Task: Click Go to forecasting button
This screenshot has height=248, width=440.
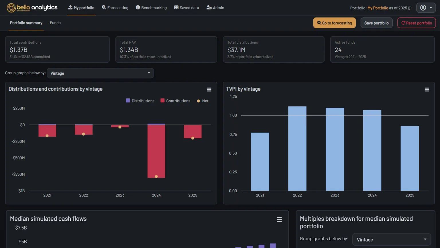Action: [x=334, y=23]
